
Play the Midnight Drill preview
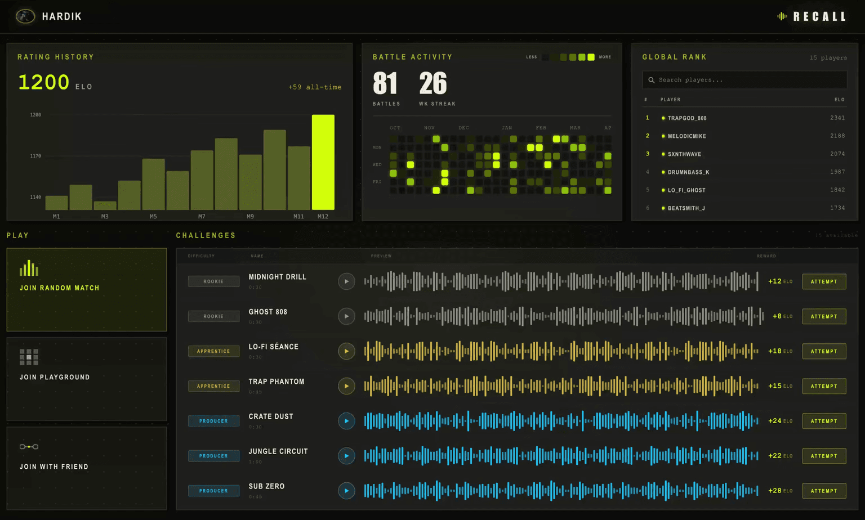pos(346,281)
